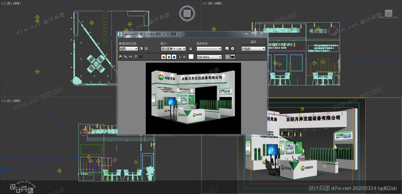402x194 pixels.
Task: Open the [线框] shading menu in top viewport
Action: pyautogui.click(x=17, y=3)
